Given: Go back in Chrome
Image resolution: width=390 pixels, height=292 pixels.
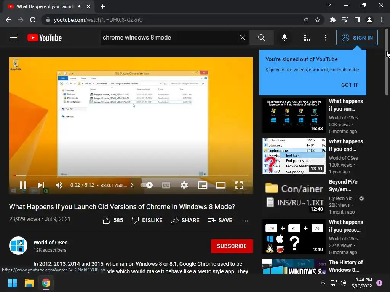Looking at the screenshot, I should (x=8, y=20).
